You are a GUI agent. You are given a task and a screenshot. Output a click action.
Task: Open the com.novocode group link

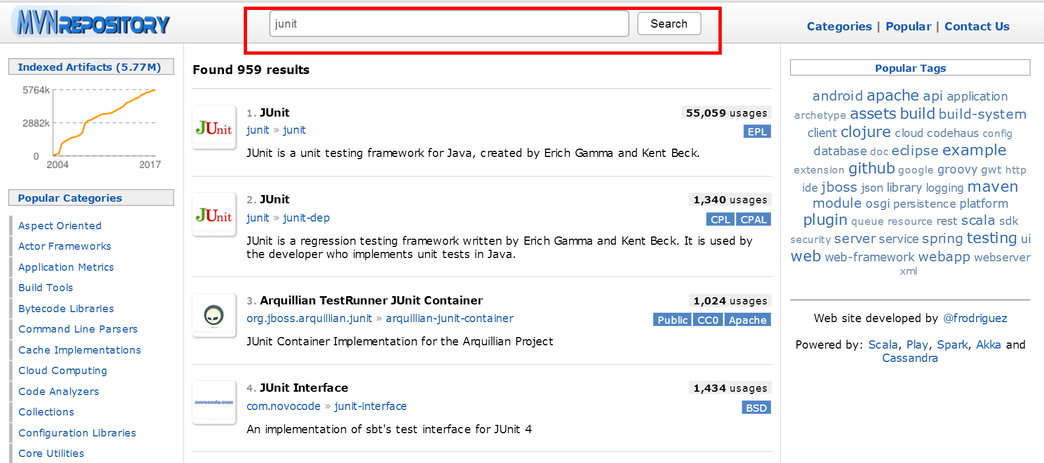pyautogui.click(x=284, y=406)
